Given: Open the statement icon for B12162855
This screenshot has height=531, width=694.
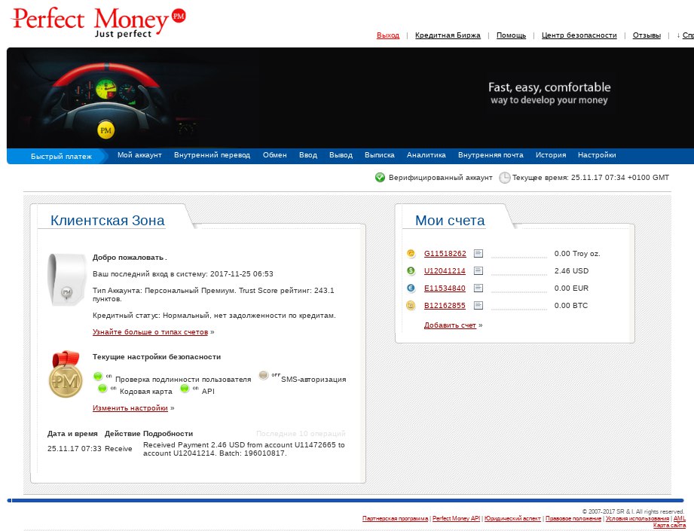Looking at the screenshot, I should click(x=478, y=305).
